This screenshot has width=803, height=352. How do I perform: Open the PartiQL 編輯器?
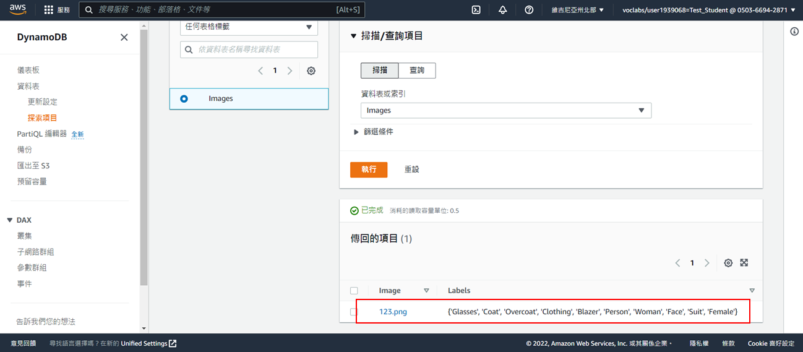coord(41,134)
